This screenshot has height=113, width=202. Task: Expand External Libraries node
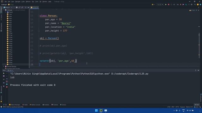click(3, 67)
